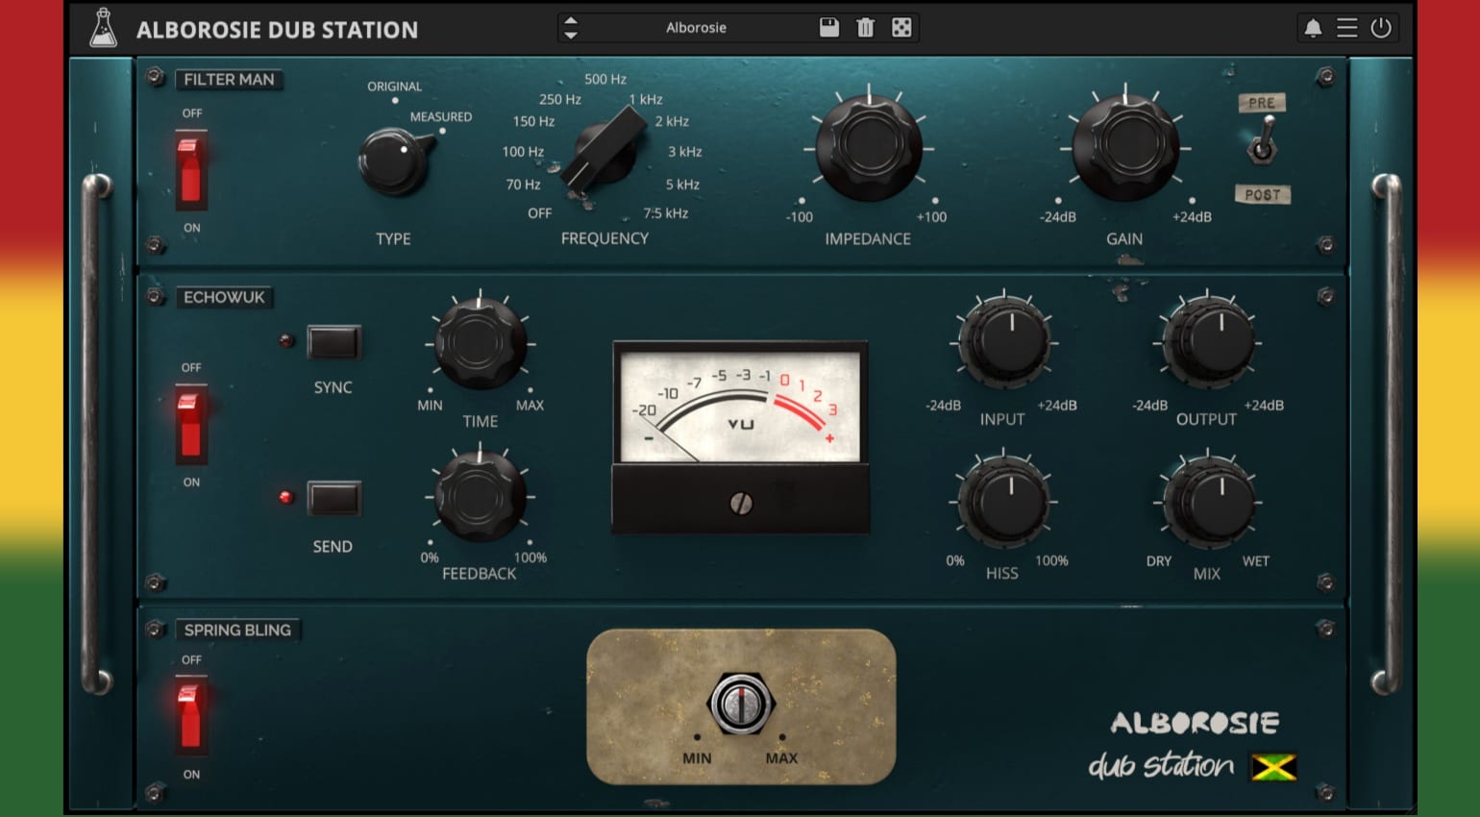Randomize settings with the dice icon
The image size is (1480, 817).
[901, 28]
